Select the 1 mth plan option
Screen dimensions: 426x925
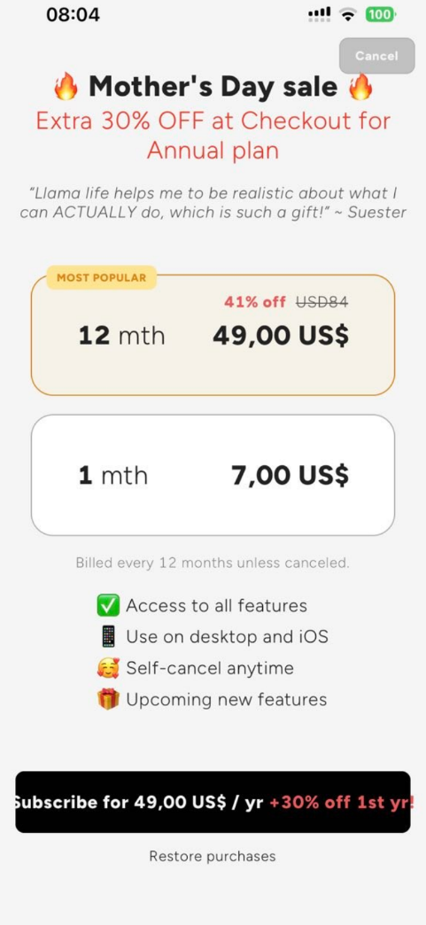coord(213,475)
